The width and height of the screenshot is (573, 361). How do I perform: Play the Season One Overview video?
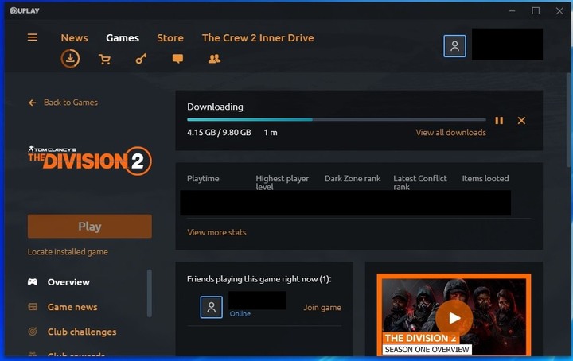point(454,318)
